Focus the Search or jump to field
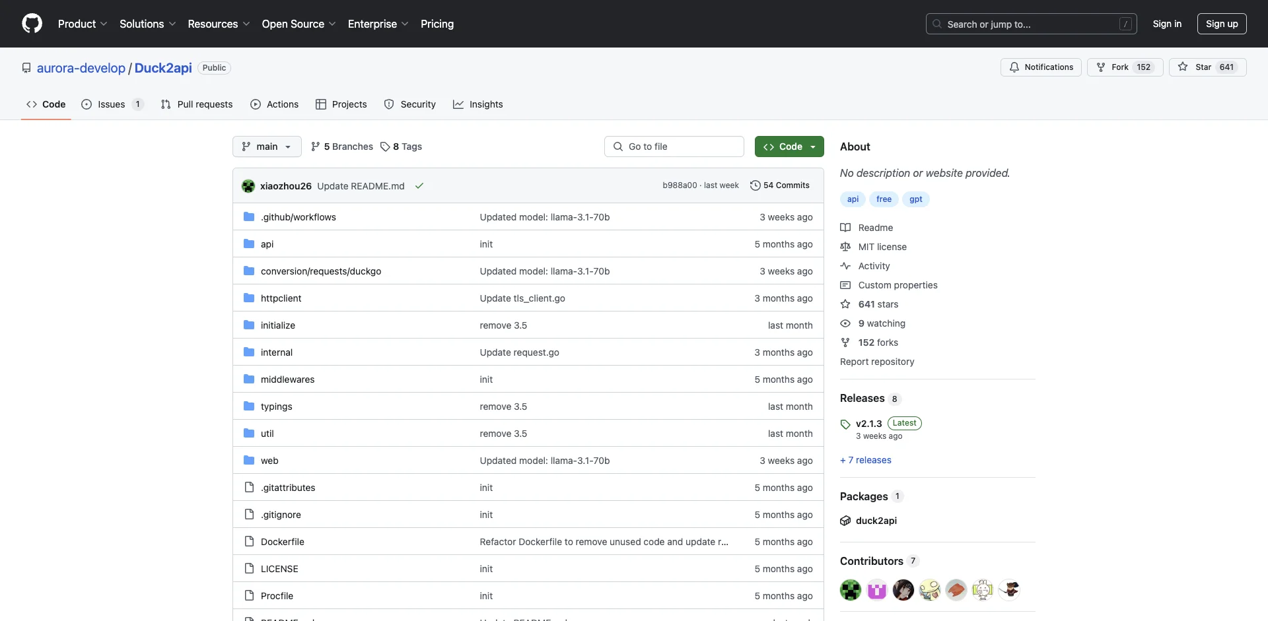1268x621 pixels. point(1032,24)
